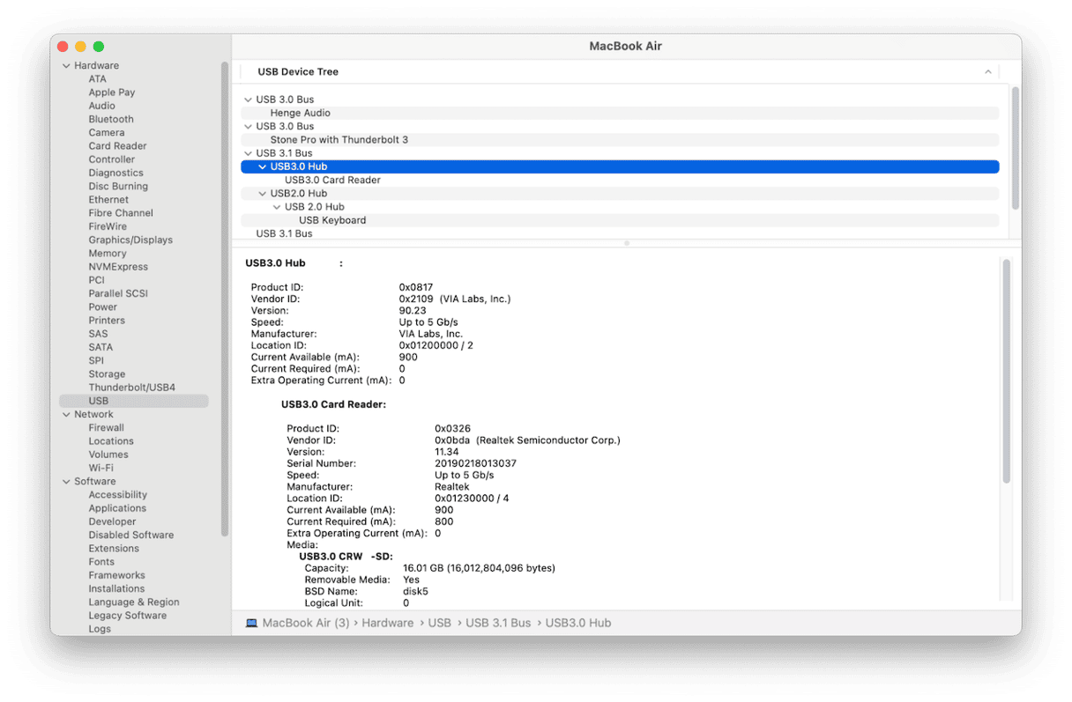1072x702 pixels.
Task: Open the Storage hardware category
Action: (107, 374)
